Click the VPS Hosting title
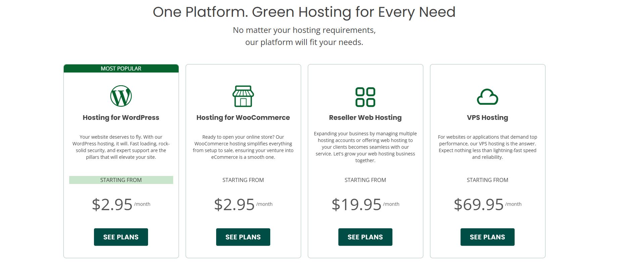The height and width of the screenshot is (280, 619). coord(487,118)
